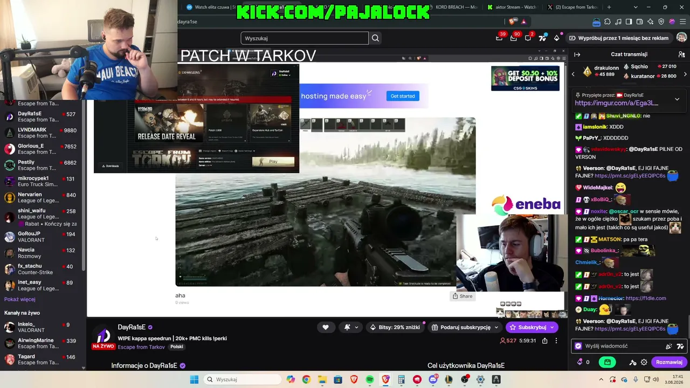
Task: Toggle notification bell for DayRa1sE
Action: (348, 327)
